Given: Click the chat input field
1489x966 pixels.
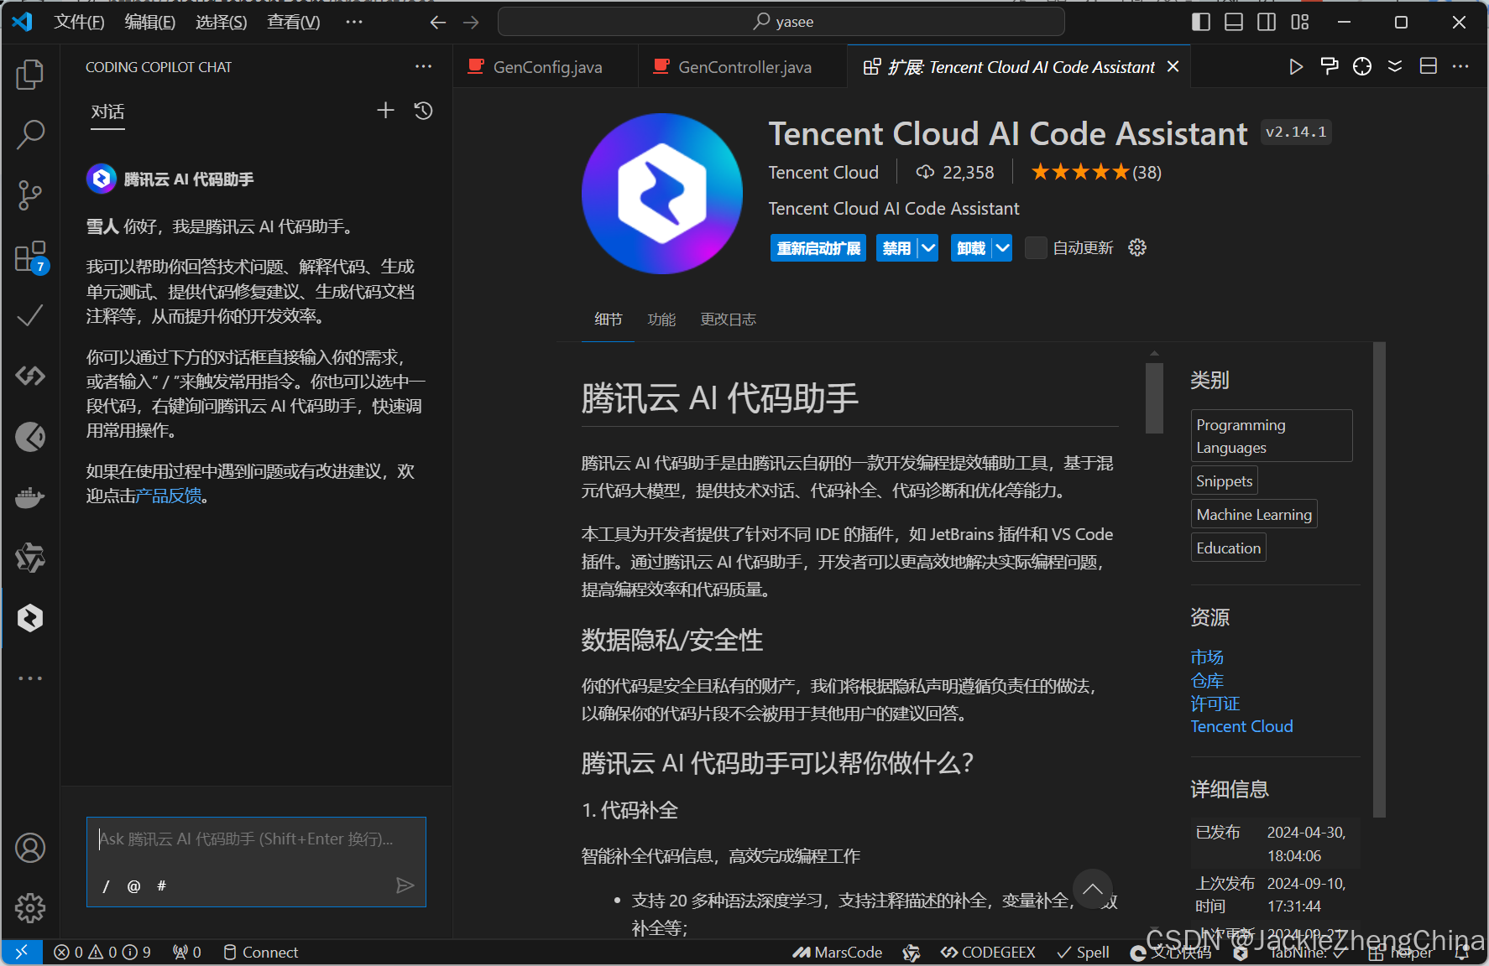Looking at the screenshot, I should click(x=256, y=839).
